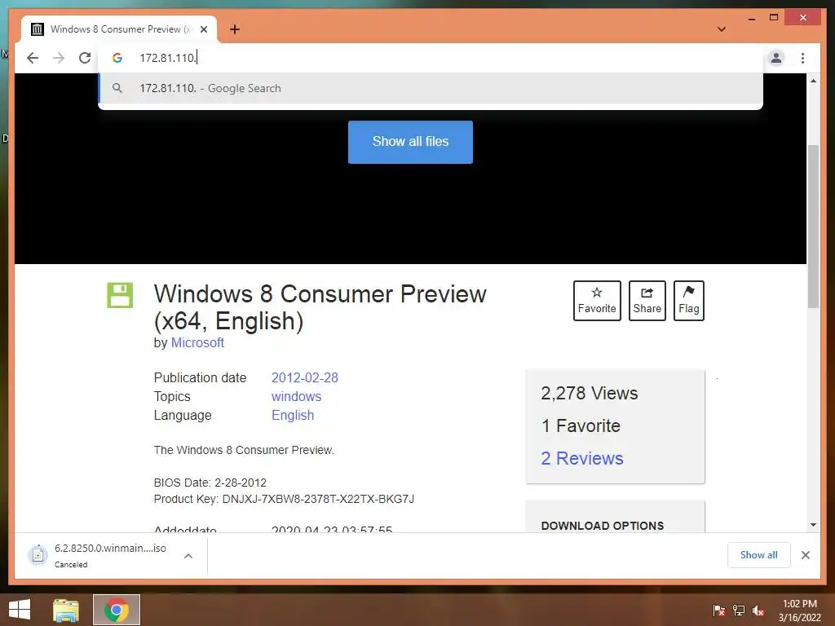This screenshot has height=626, width=835.
Task: Click the 'BIOS Date: 2-28-2012' text
Action: coord(210,483)
